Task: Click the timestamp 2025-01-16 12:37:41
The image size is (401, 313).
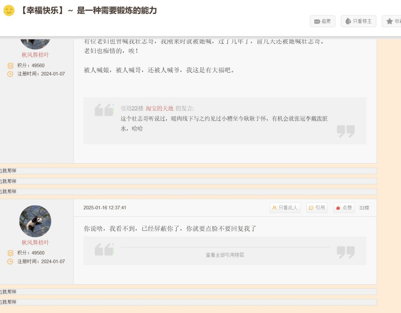Action: 105,208
